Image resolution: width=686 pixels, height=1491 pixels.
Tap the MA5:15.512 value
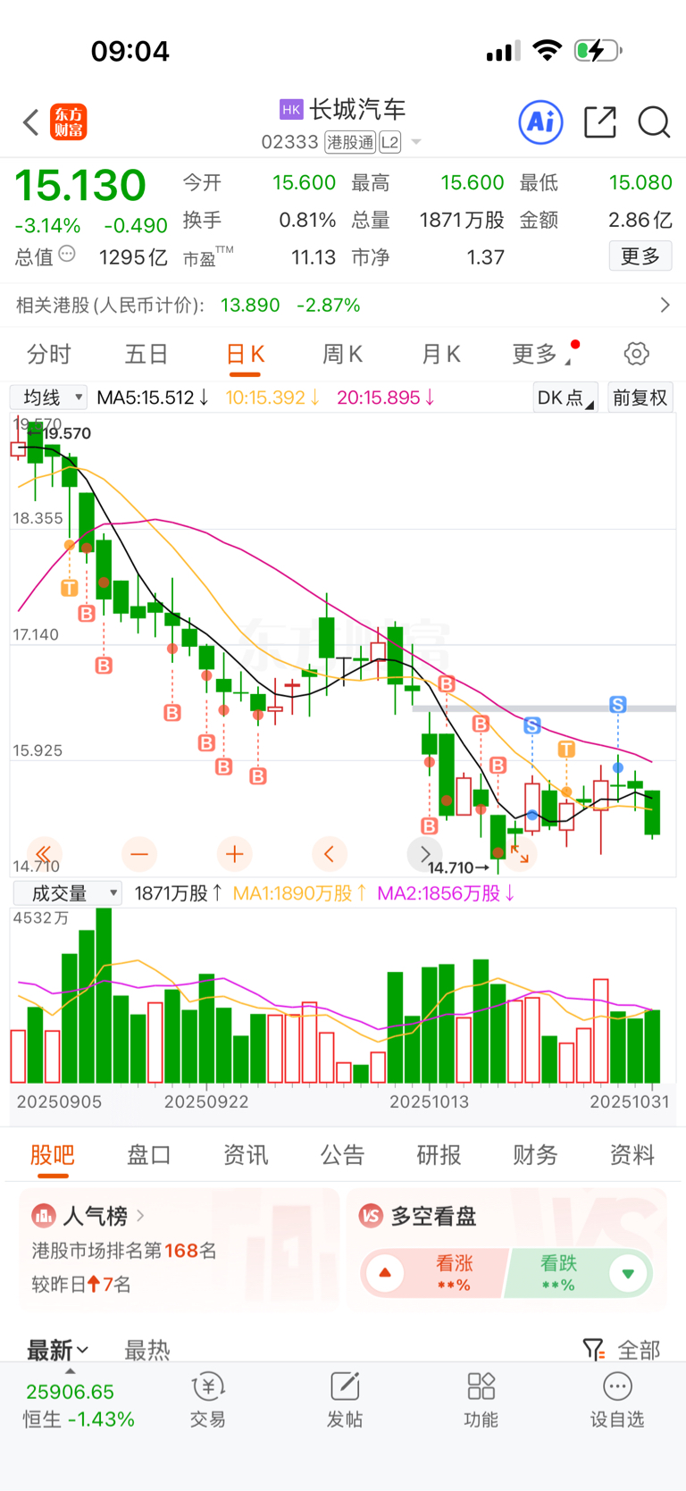click(153, 398)
